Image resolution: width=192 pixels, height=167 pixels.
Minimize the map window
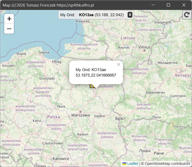(153, 5)
